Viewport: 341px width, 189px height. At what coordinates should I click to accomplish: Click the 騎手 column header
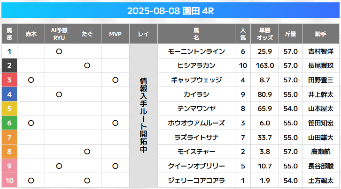pos(321,34)
